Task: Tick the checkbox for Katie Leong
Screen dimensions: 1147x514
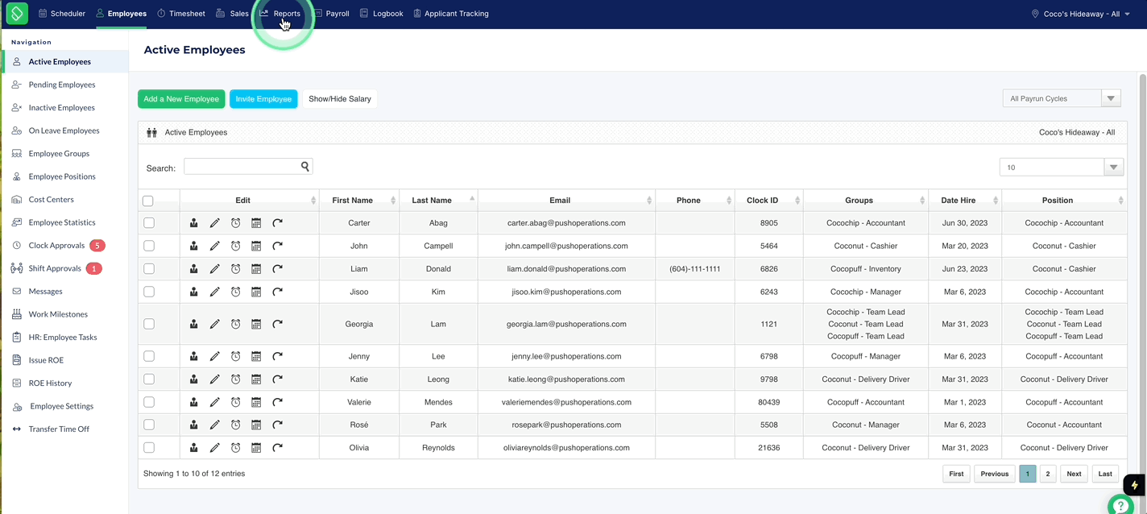Action: point(149,379)
